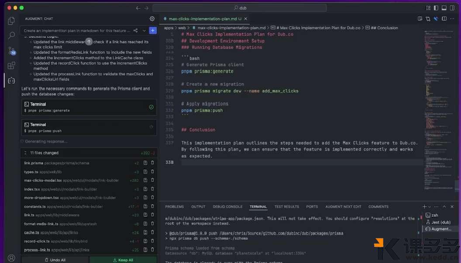Open Augment chat settings gear
This screenshot has width=461, height=263.
[152, 19]
